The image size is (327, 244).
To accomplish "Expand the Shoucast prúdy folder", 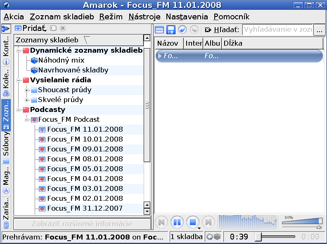I will [26, 90].
